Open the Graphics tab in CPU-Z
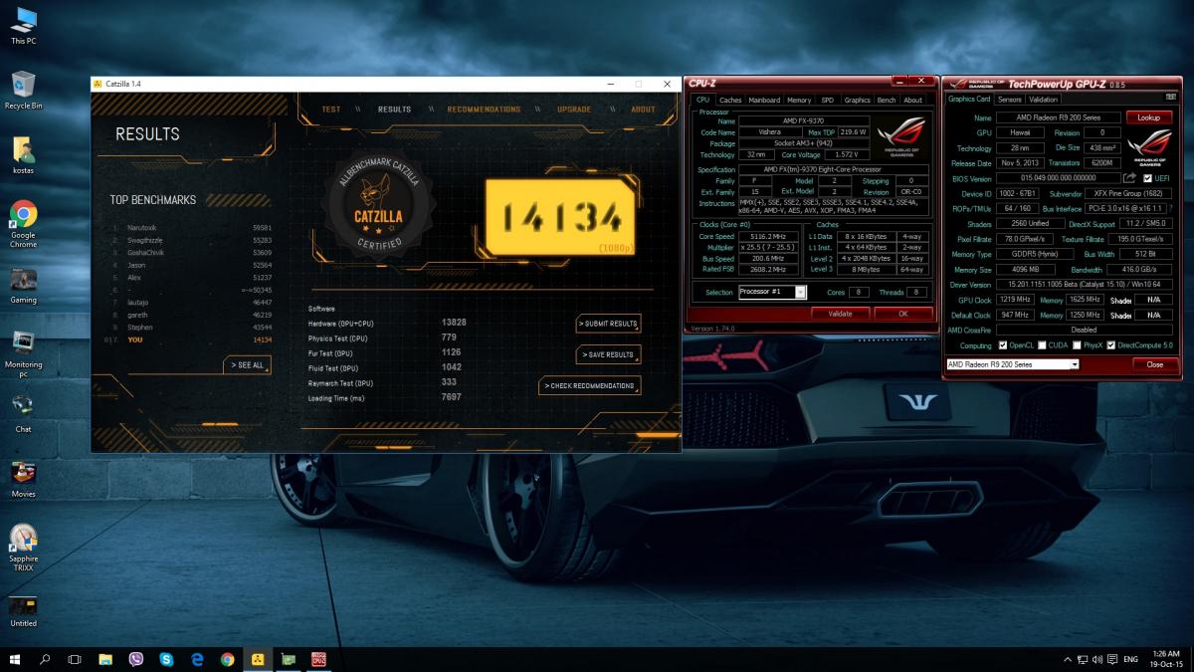Viewport: 1194px width, 672px height. pyautogui.click(x=857, y=100)
